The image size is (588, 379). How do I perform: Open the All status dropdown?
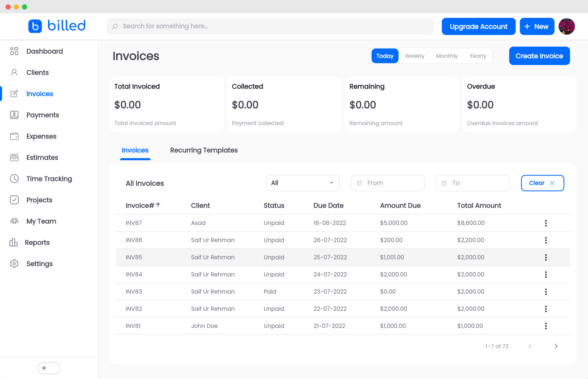tap(303, 183)
